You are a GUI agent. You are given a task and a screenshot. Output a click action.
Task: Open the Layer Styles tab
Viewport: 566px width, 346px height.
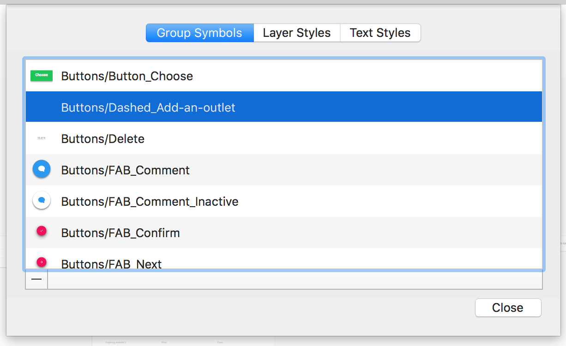point(296,33)
